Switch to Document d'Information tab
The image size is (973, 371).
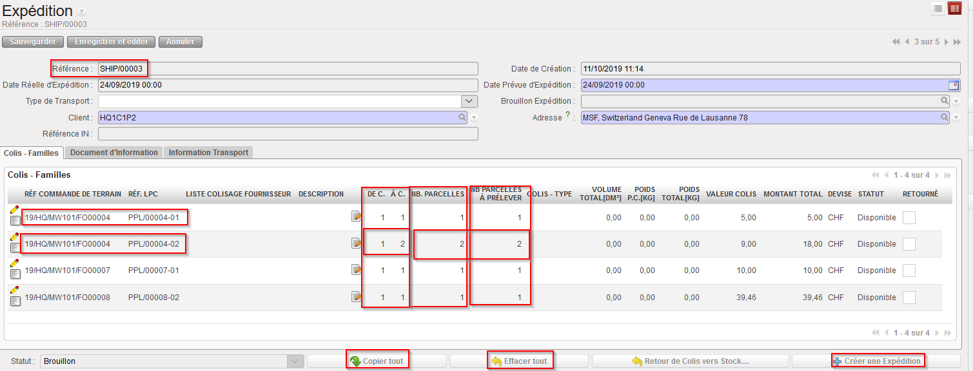pyautogui.click(x=114, y=153)
